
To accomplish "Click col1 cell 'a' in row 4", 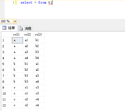I will tap(17, 58).
